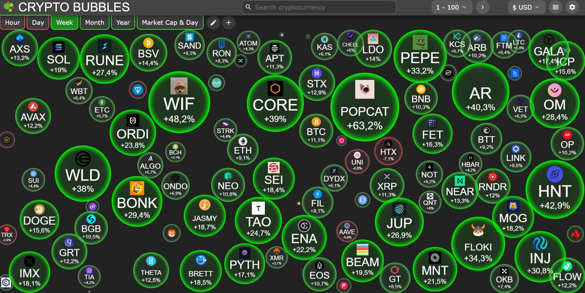Switch to the Hour tab

pos(12,23)
